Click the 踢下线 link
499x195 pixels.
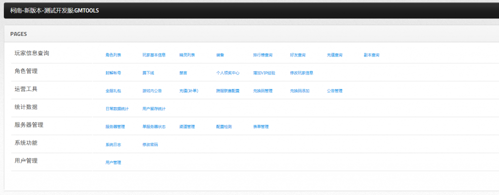148,73
